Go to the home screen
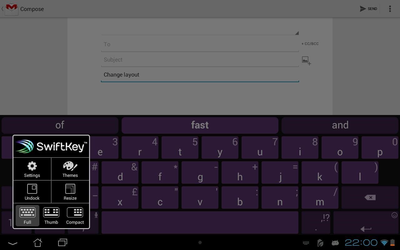This screenshot has width=400, height=250. click(x=37, y=242)
